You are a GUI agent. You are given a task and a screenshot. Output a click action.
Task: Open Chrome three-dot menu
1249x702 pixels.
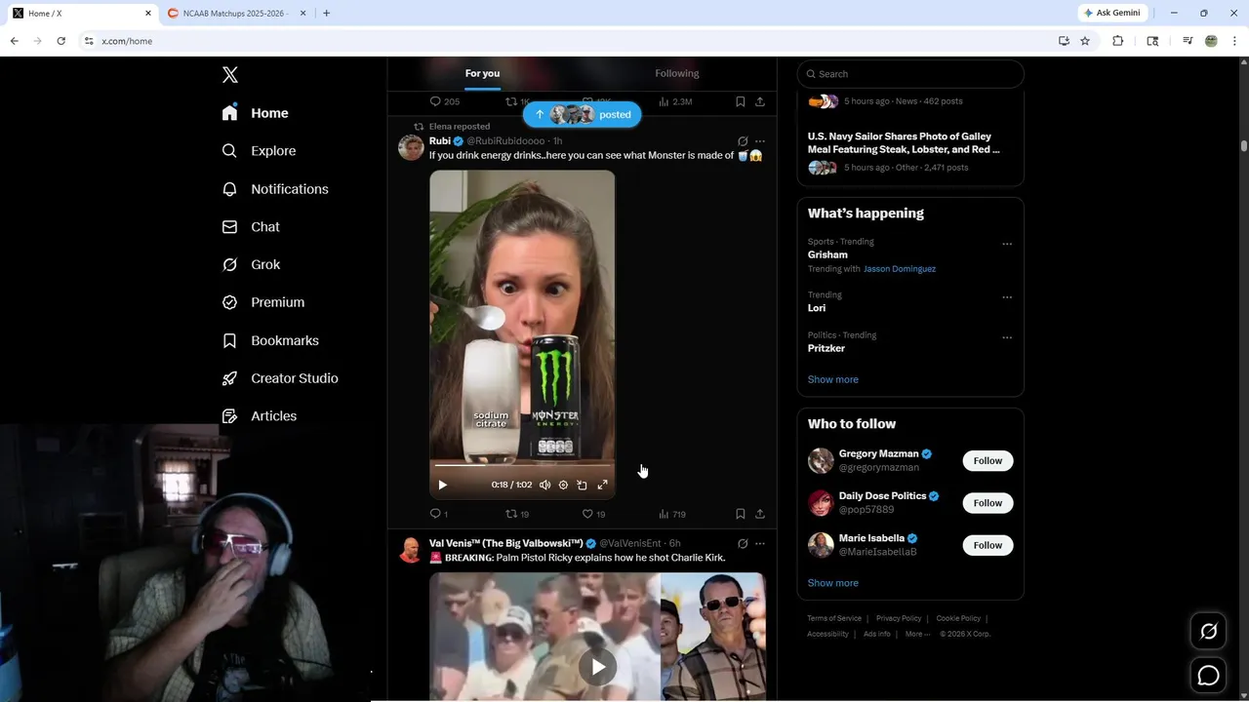pyautogui.click(x=1235, y=41)
